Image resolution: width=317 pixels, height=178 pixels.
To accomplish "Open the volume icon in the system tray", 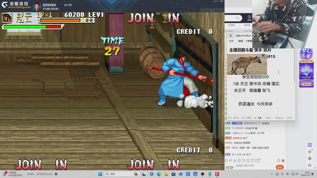I will coord(297,174).
